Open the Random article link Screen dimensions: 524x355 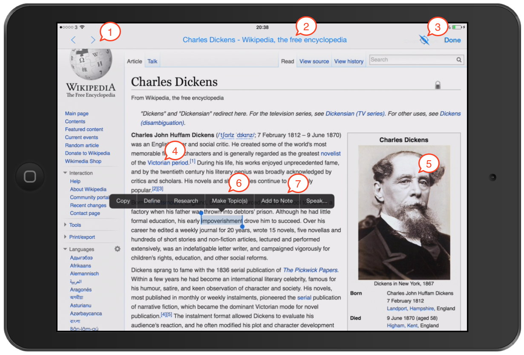83,145
